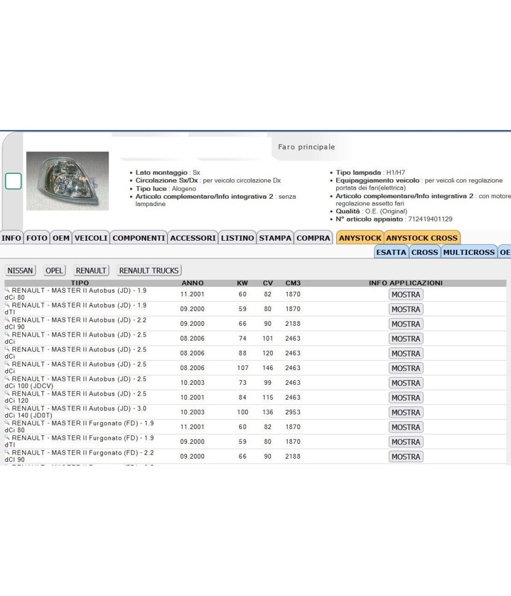The image size is (511, 596).
Task: Click MOSTRA for Autobus 2.5 dCi 107 KW
Action: coord(406,368)
